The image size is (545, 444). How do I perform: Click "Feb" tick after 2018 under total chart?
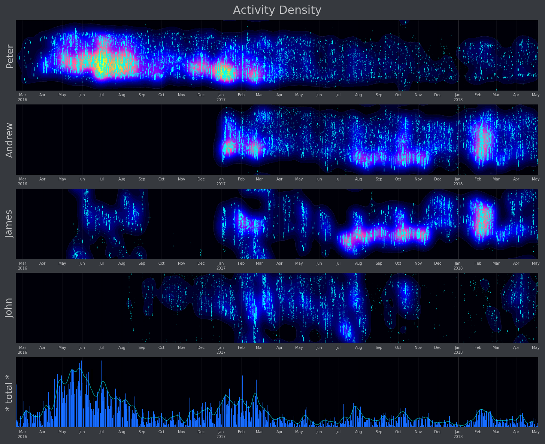click(x=478, y=432)
